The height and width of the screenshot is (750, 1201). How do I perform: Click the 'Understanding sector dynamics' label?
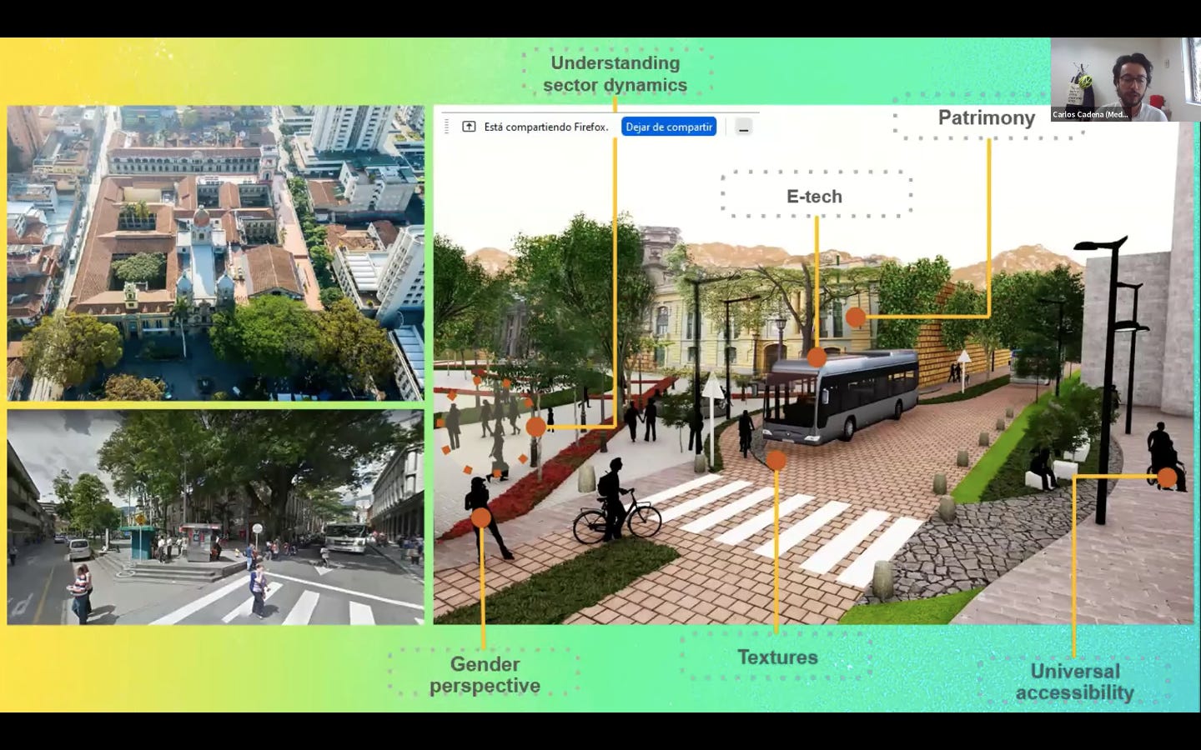coord(616,73)
